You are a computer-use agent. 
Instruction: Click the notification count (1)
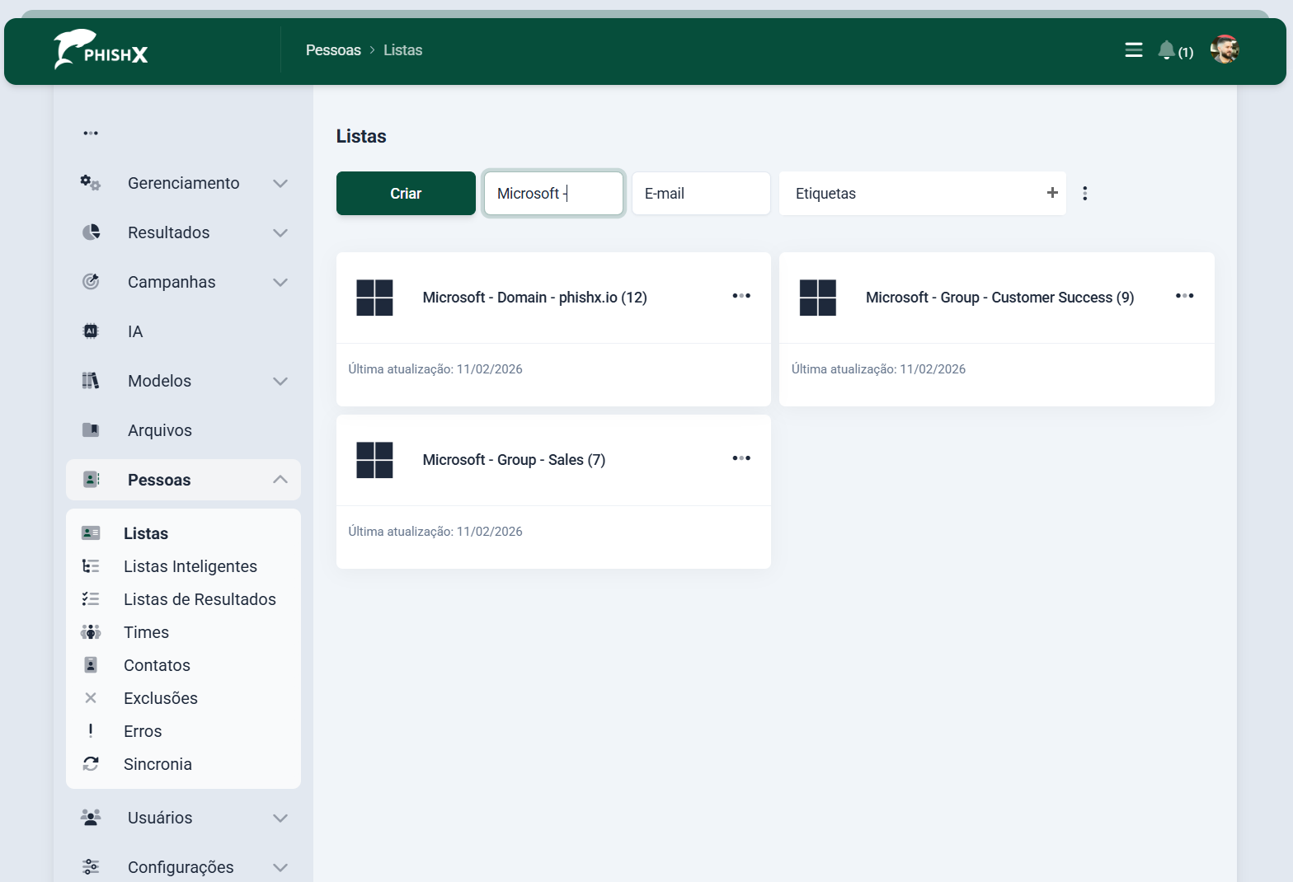(x=1186, y=53)
